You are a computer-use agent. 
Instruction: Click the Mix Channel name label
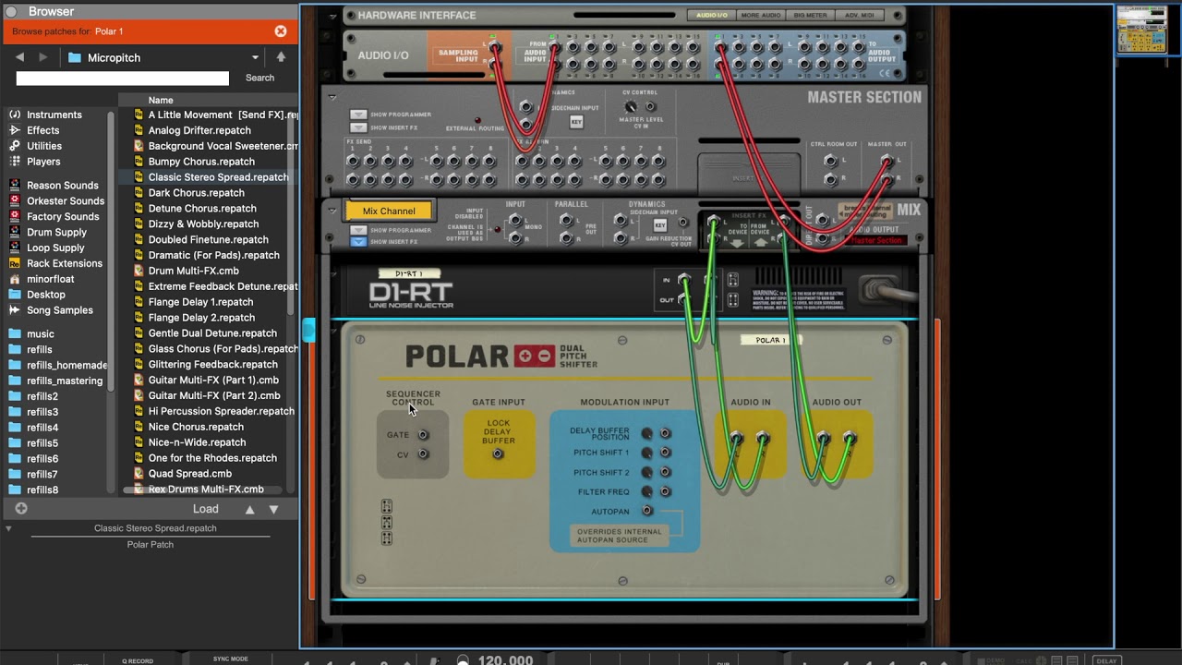[389, 211]
